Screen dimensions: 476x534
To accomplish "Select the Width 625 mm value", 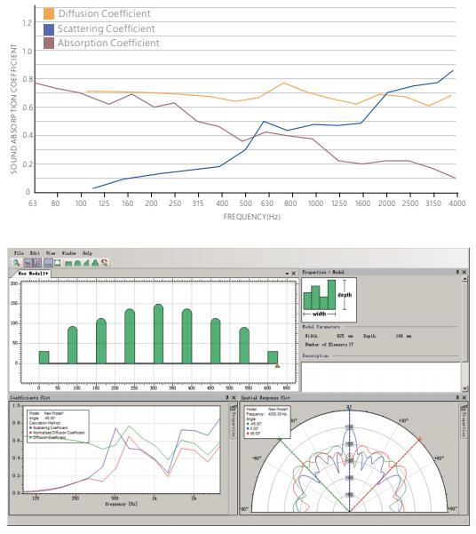I will click(345, 336).
